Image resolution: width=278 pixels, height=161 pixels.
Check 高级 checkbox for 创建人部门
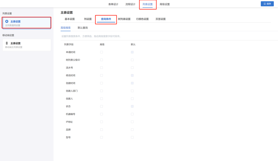[x=101, y=91]
